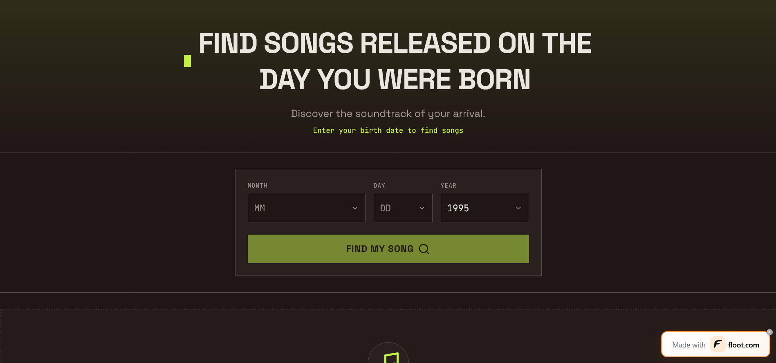Click the lime green accent block near the headline

point(188,60)
